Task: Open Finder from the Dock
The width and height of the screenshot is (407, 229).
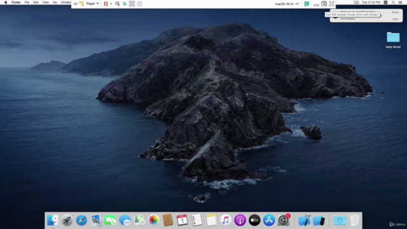Action: coord(53,220)
